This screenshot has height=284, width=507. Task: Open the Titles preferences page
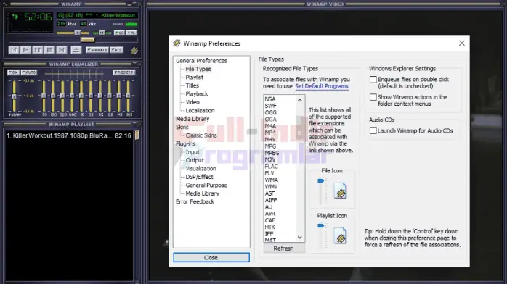(x=192, y=85)
